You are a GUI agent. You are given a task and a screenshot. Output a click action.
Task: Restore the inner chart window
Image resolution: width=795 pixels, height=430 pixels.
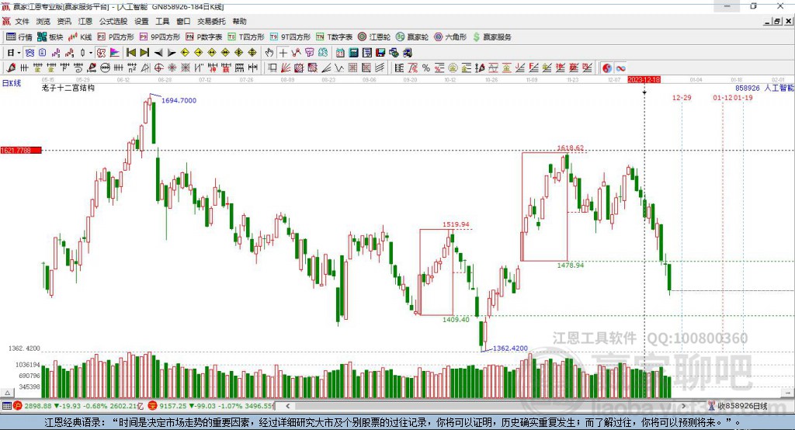tap(777, 21)
